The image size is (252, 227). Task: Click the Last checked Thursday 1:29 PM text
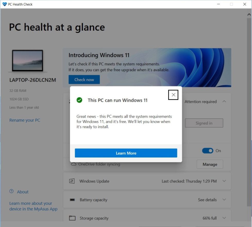click(189, 181)
